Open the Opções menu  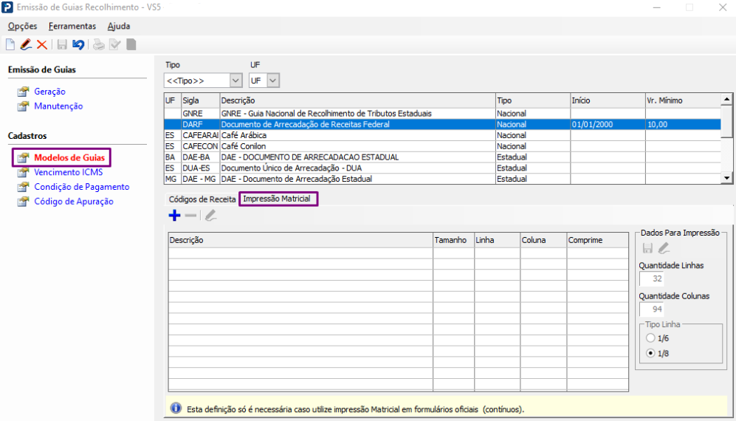click(x=22, y=26)
